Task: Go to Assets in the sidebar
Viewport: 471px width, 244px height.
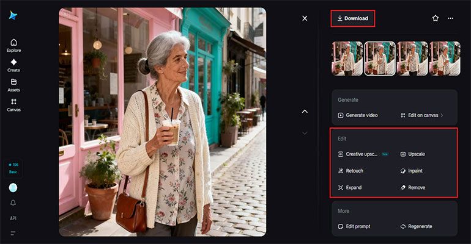Action: pos(13,85)
